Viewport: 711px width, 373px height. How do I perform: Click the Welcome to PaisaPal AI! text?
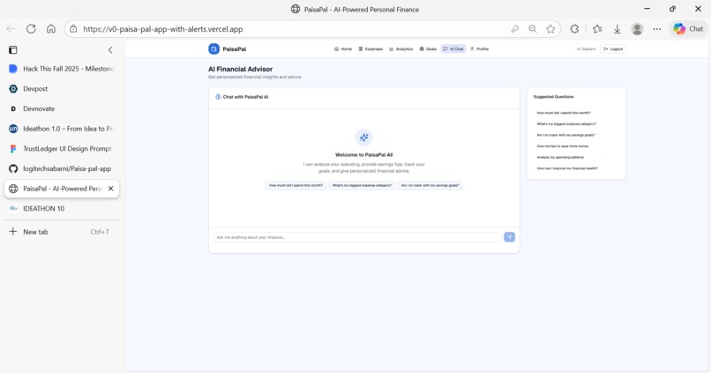coord(363,155)
